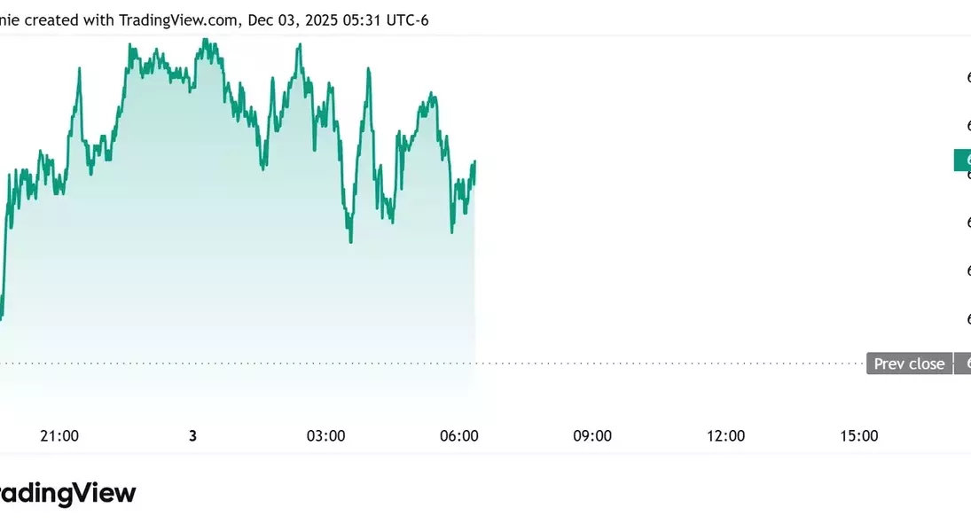Click the "Prev close" label tag

click(x=909, y=364)
